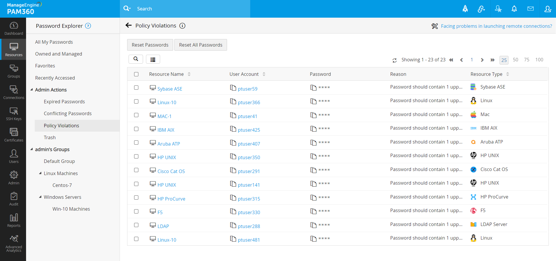Open the SSH Keys sidebar section
This screenshot has height=261, width=556.
click(x=14, y=114)
